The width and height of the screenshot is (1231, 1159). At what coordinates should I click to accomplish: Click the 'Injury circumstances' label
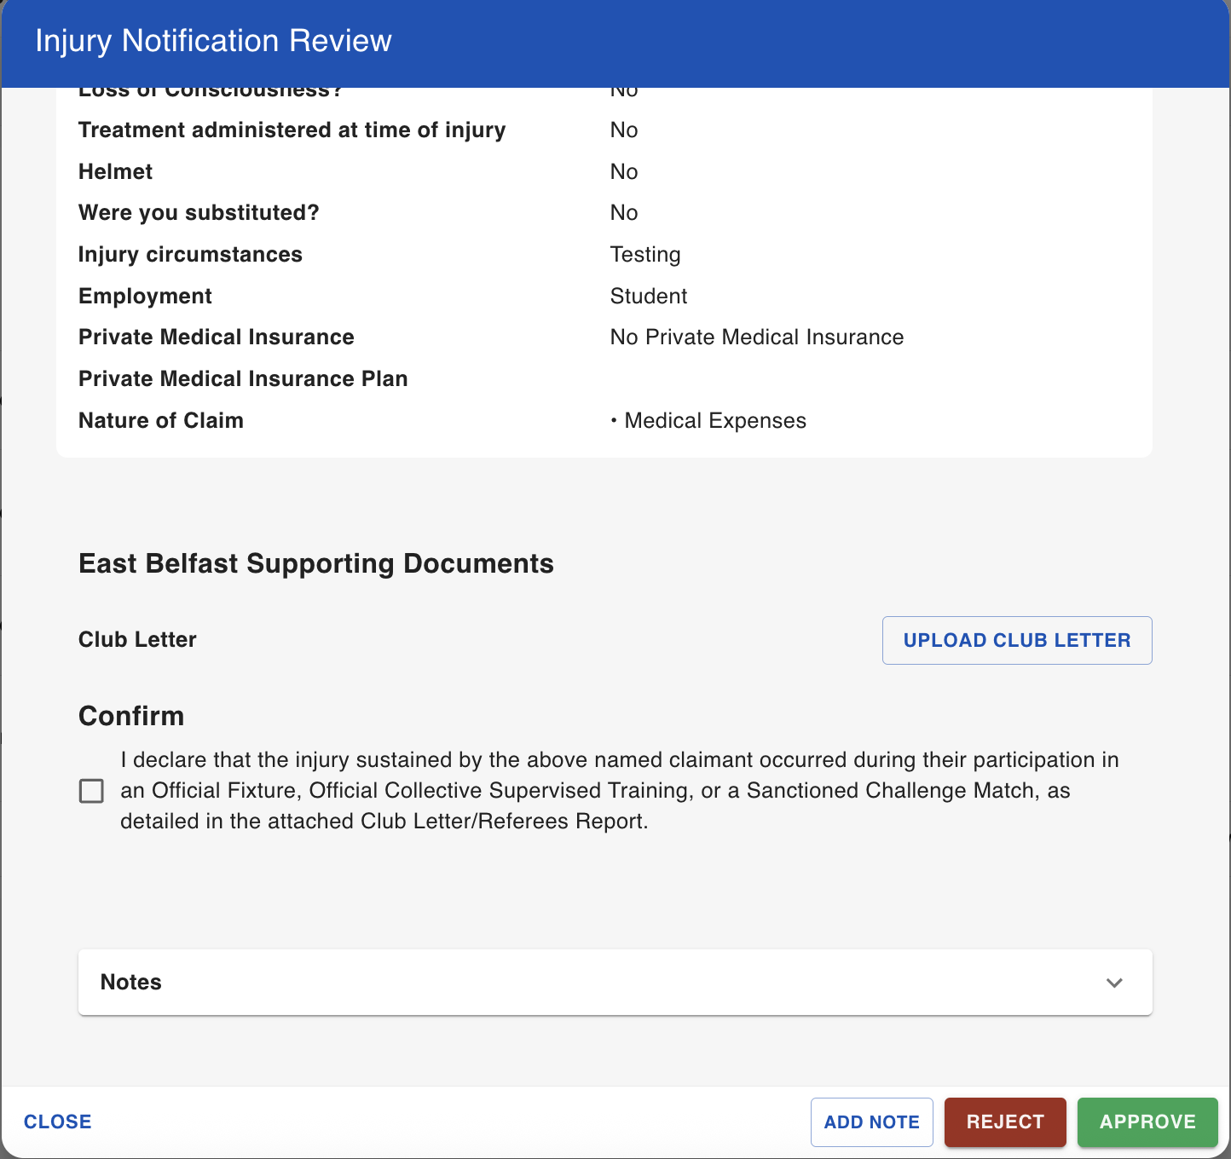[x=190, y=255]
